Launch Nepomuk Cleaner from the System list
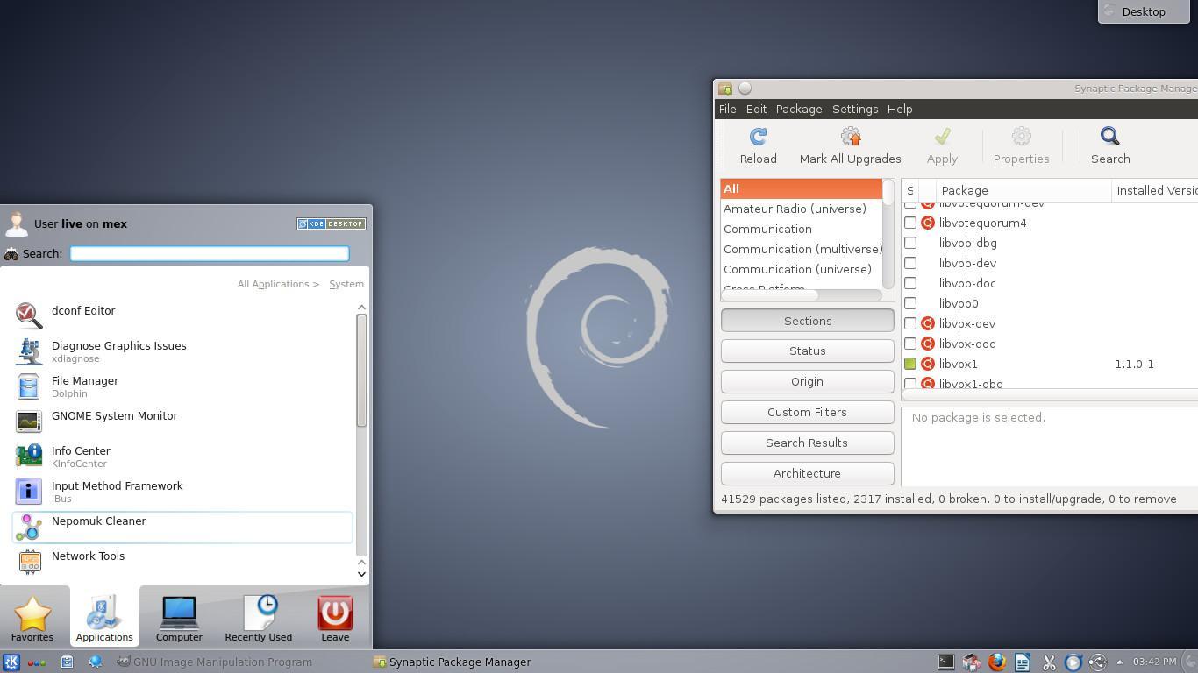 pyautogui.click(x=98, y=522)
